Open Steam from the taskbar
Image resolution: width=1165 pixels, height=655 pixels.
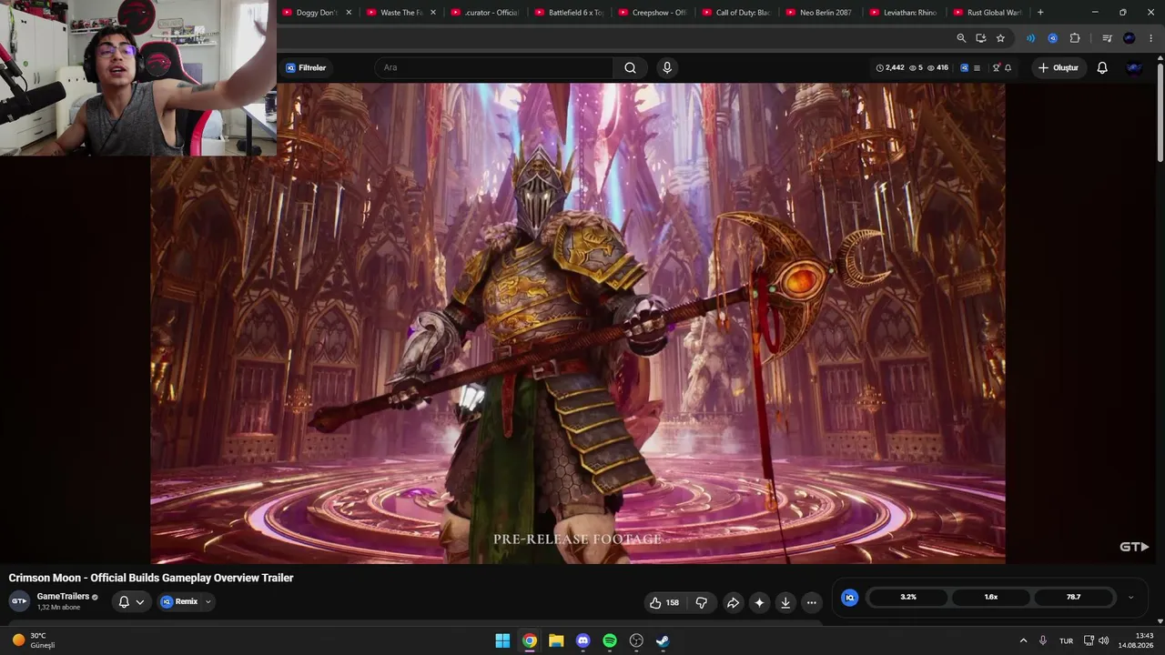pyautogui.click(x=663, y=640)
